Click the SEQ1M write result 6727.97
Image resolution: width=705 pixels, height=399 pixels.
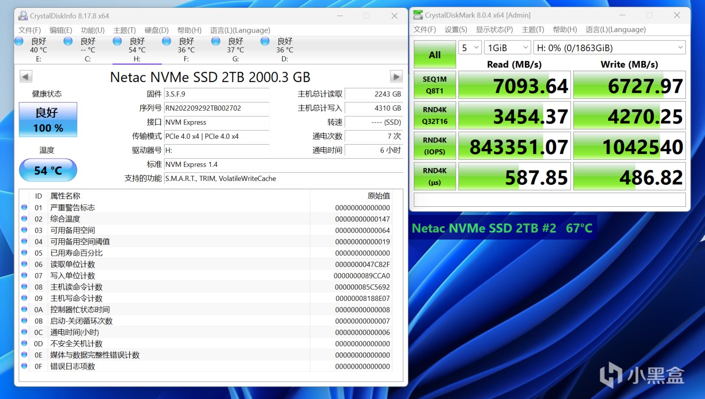(x=629, y=85)
